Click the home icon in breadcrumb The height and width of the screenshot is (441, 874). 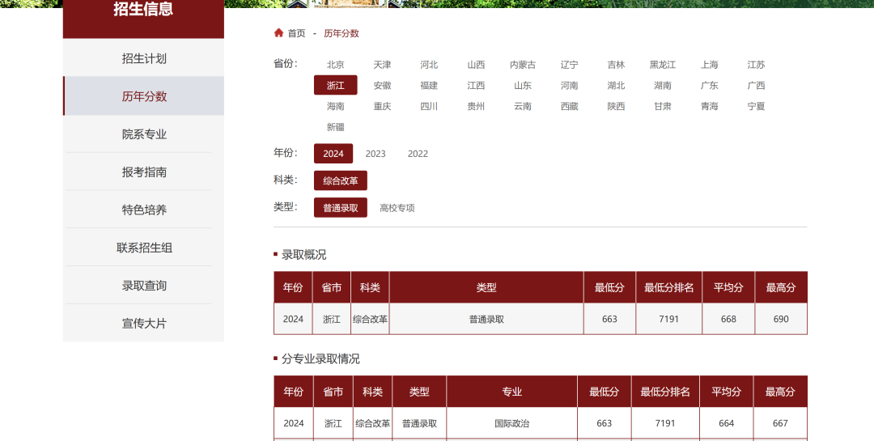coord(278,33)
